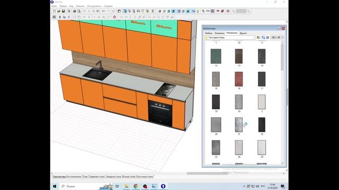Screen dimensions: 339x190
Task: Pick dark material swatch 17
Action: point(262,79)
